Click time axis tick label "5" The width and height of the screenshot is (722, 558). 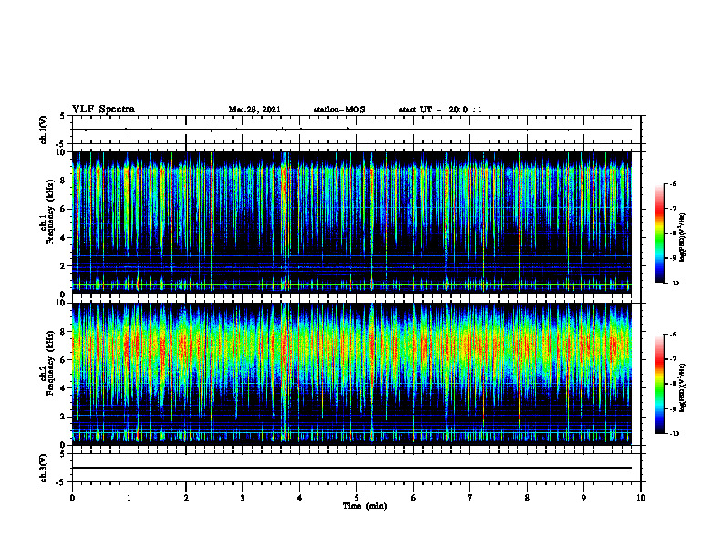pyautogui.click(x=356, y=498)
